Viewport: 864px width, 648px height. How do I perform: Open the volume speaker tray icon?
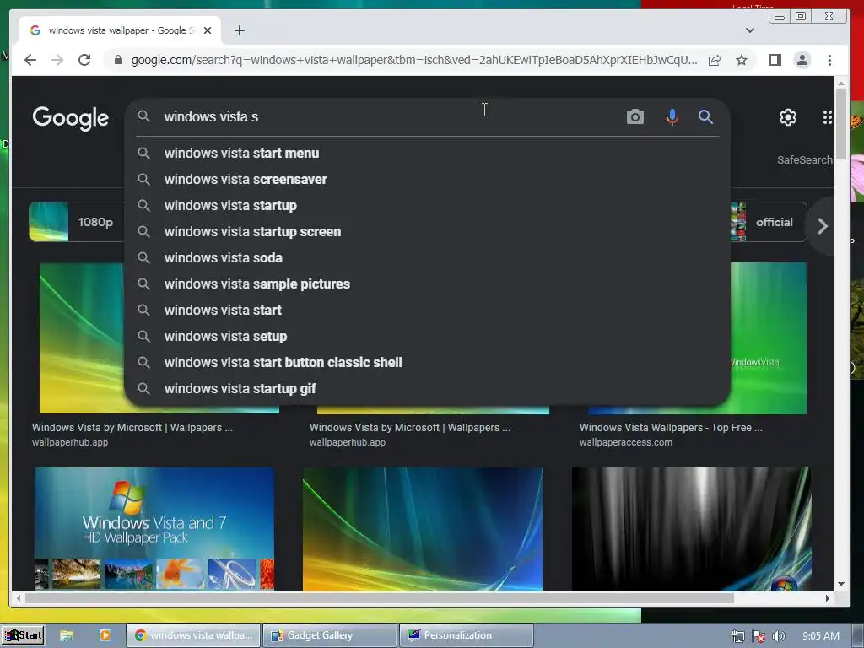point(778,636)
